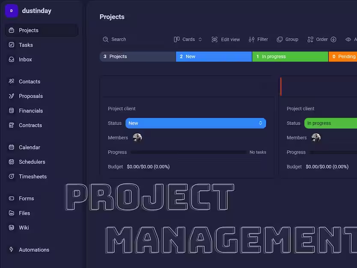Click Project client on second card
The image size is (357, 268).
pos(300,109)
